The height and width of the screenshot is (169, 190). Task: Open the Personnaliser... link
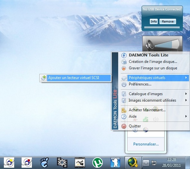click(x=146, y=144)
